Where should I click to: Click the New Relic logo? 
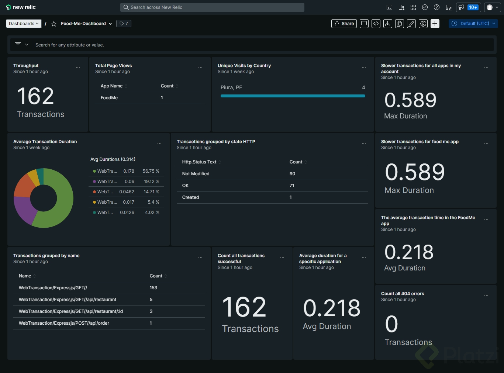pyautogui.click(x=21, y=7)
